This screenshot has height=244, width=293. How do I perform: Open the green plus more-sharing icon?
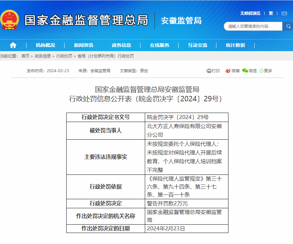click(x=262, y=71)
